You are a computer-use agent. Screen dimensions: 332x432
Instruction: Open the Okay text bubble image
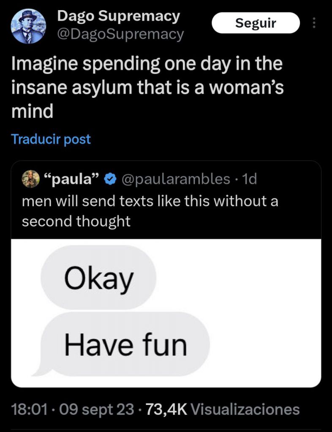(x=98, y=277)
